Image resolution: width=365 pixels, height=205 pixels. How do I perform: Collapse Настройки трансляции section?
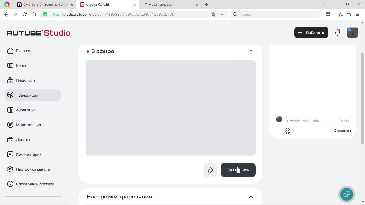click(x=251, y=197)
